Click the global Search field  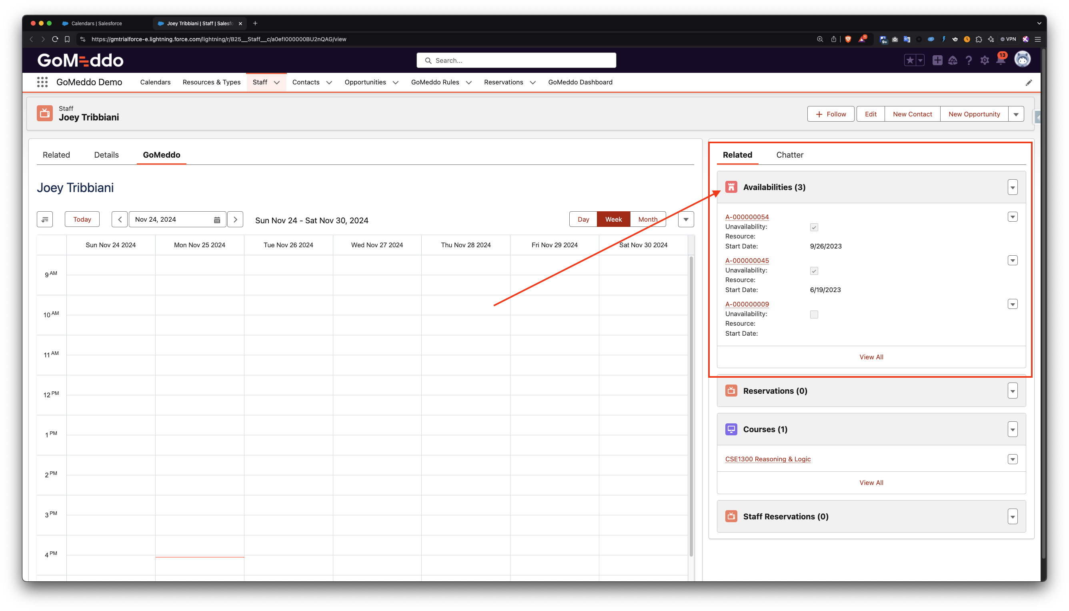pos(516,60)
